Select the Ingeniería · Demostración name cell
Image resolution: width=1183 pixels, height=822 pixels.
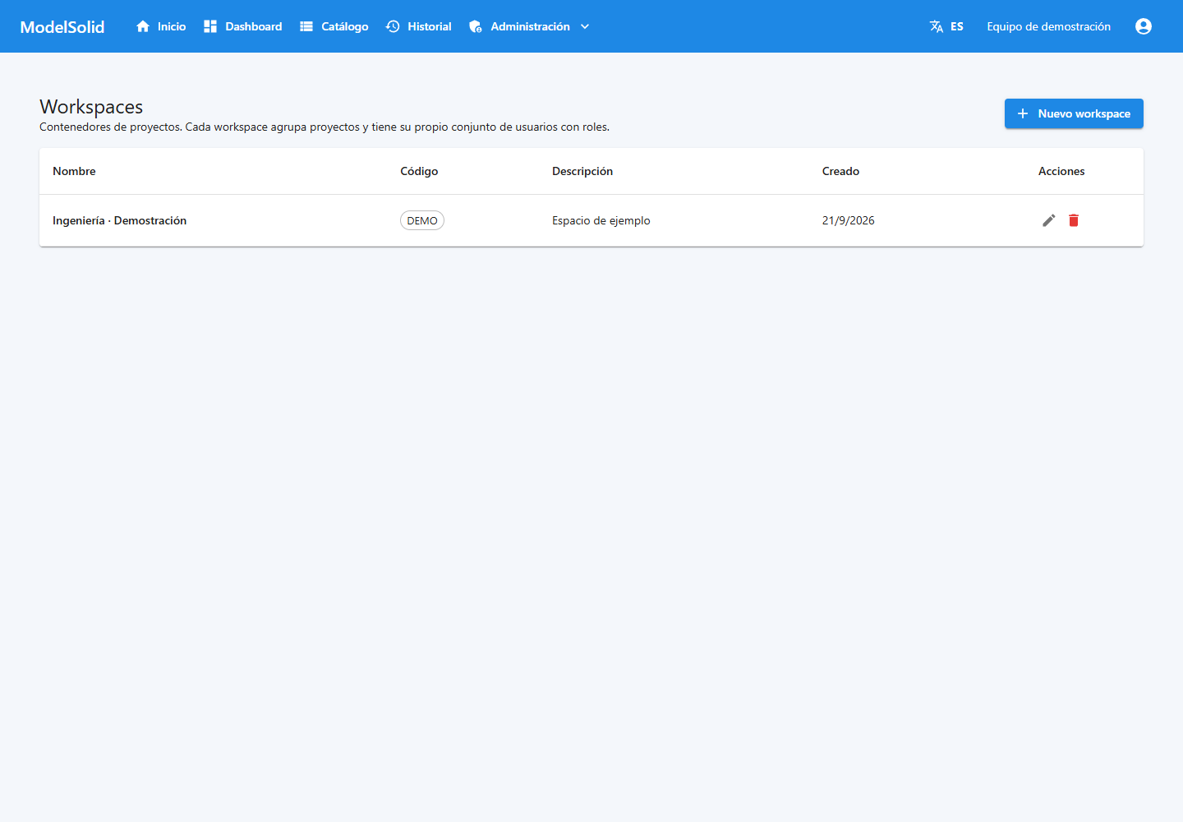[119, 220]
